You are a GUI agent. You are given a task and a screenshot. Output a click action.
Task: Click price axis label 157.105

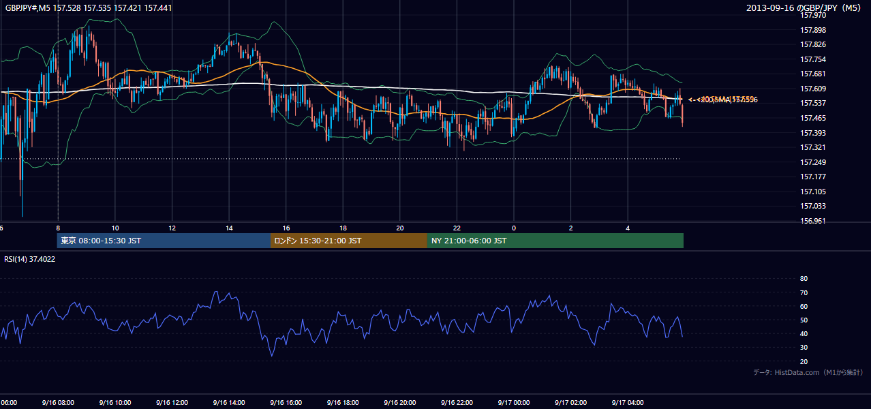click(814, 192)
